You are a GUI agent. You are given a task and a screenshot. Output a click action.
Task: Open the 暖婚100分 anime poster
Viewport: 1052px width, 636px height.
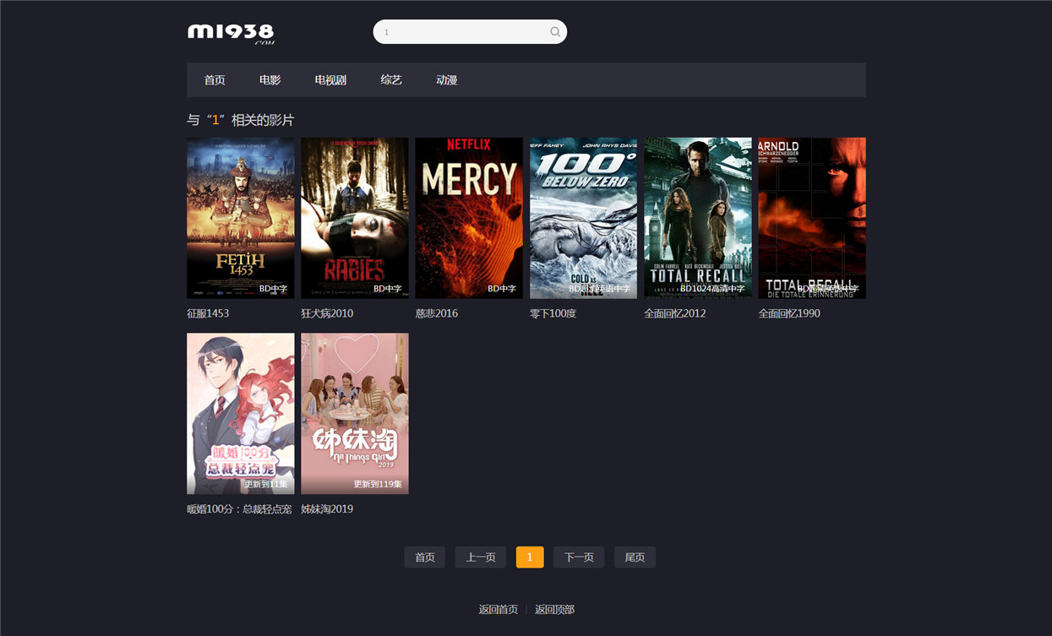click(241, 413)
